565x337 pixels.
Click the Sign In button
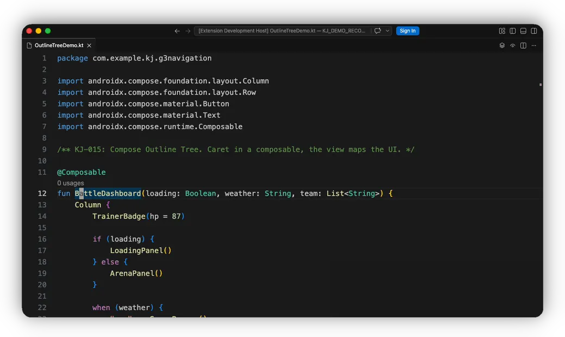[407, 31]
